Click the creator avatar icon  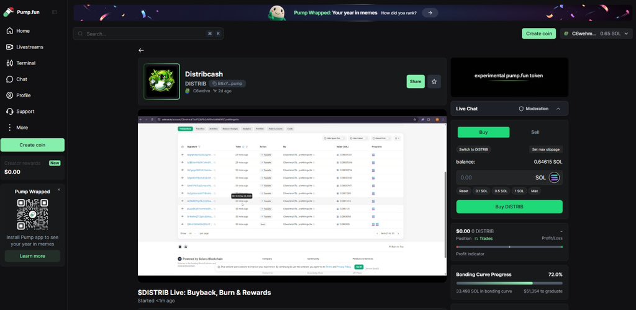(188, 91)
